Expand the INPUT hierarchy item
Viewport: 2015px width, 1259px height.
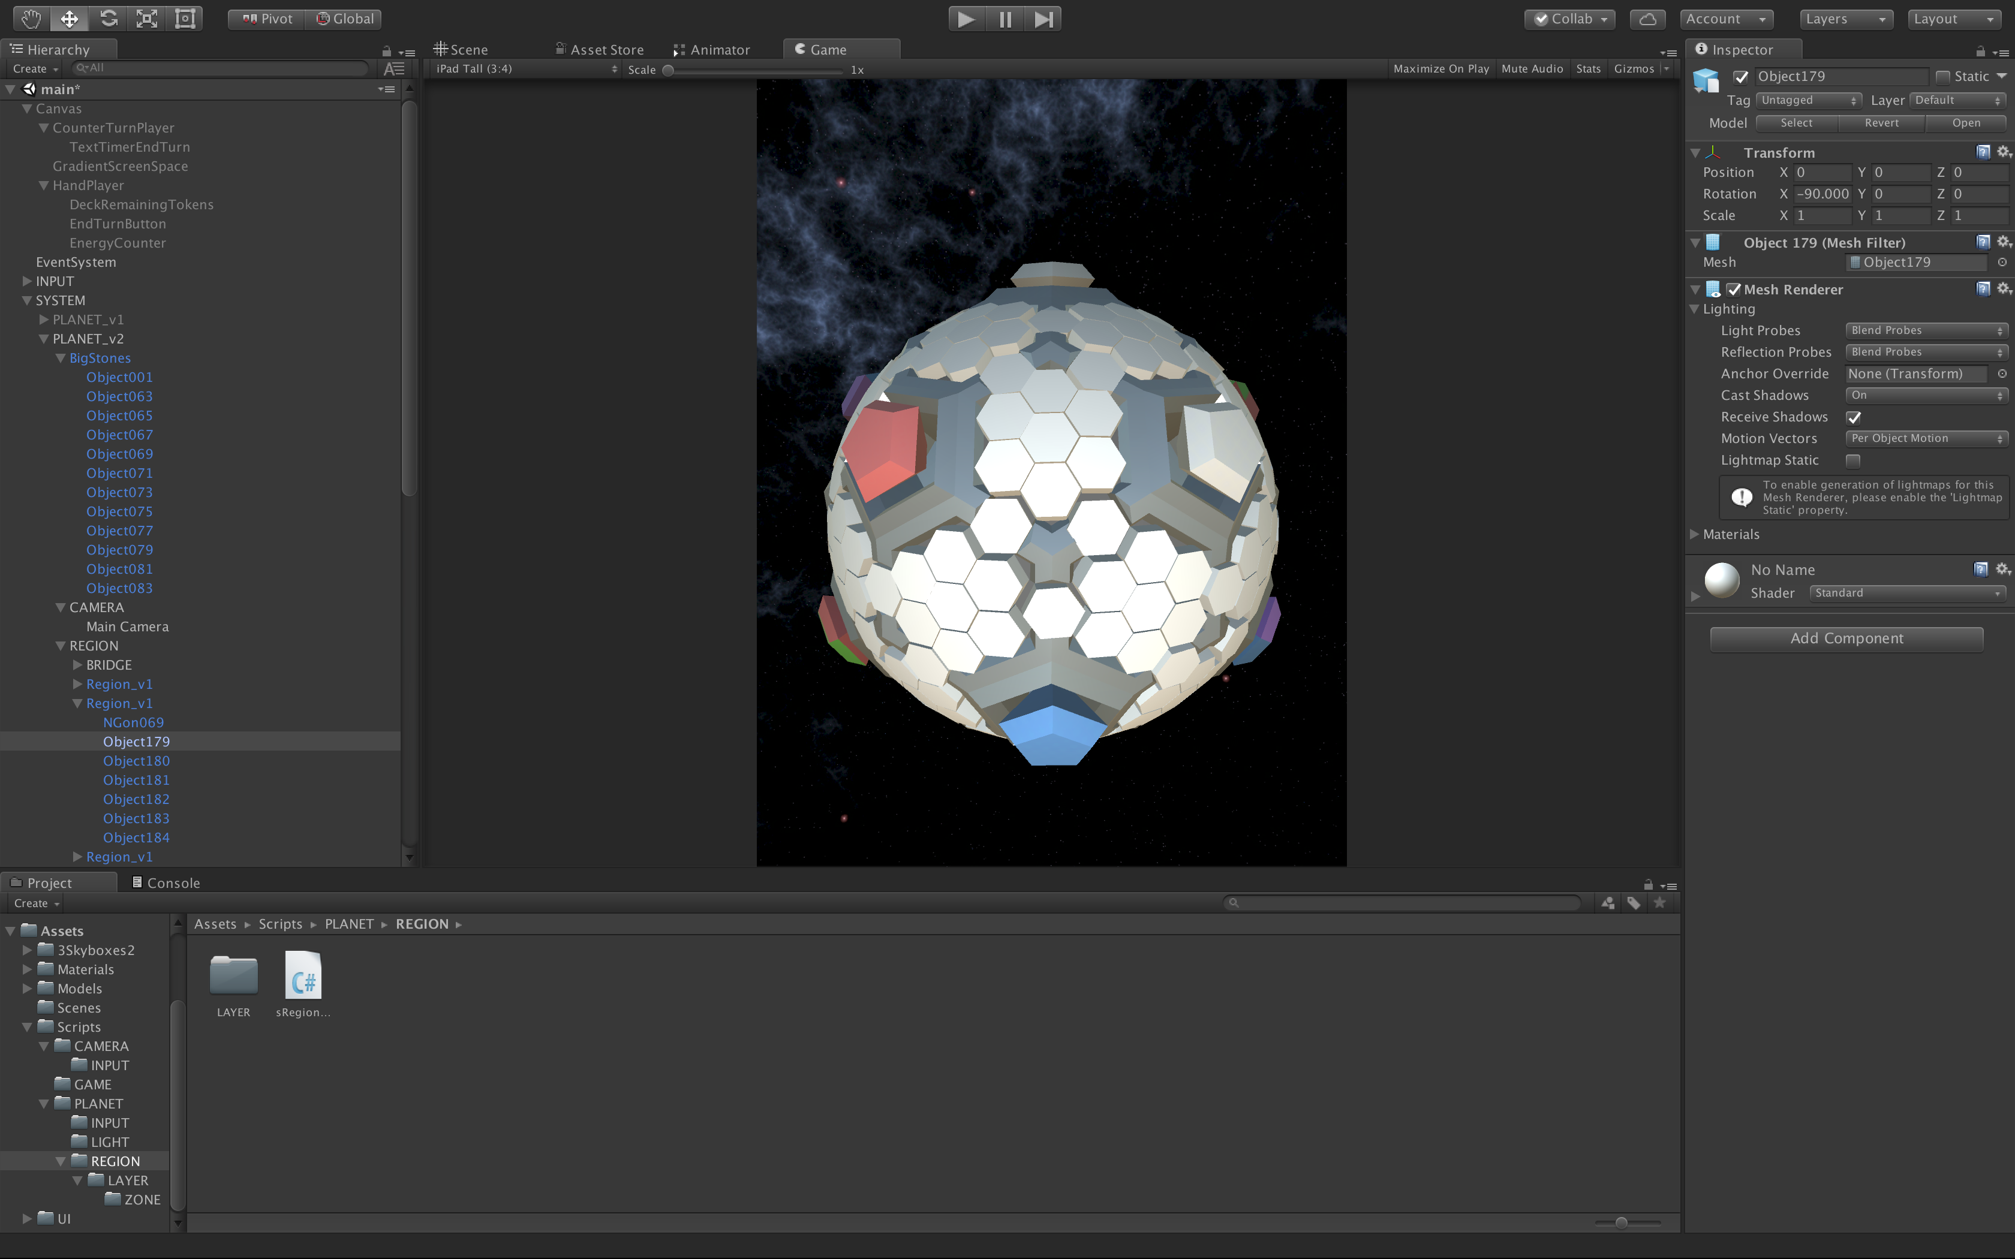tap(26, 281)
